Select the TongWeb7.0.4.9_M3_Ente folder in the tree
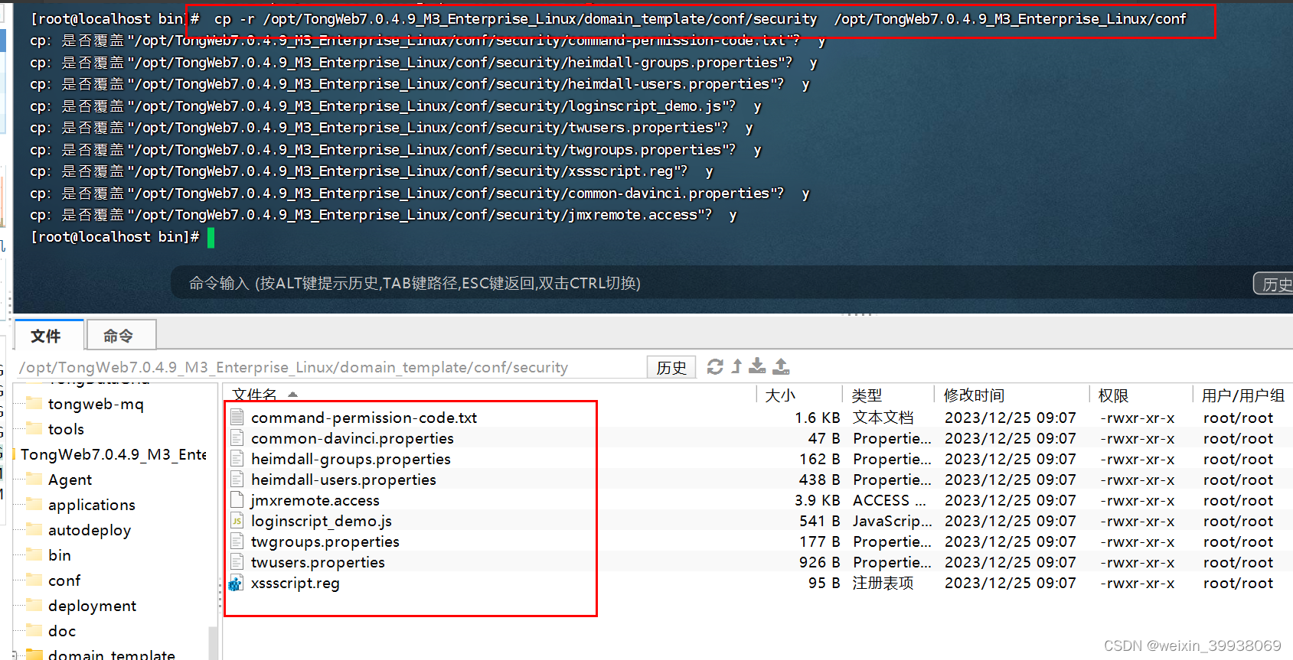 point(113,454)
